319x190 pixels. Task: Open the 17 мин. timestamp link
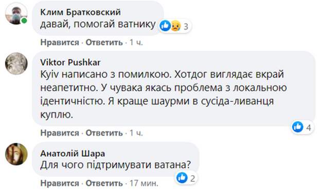pyautogui.click(x=144, y=183)
